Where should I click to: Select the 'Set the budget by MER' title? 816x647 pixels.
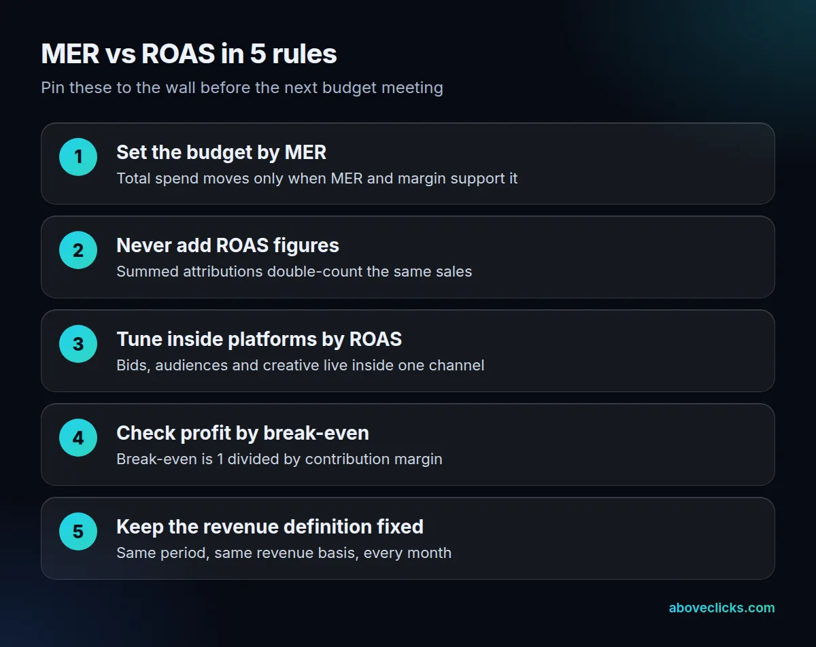click(221, 152)
